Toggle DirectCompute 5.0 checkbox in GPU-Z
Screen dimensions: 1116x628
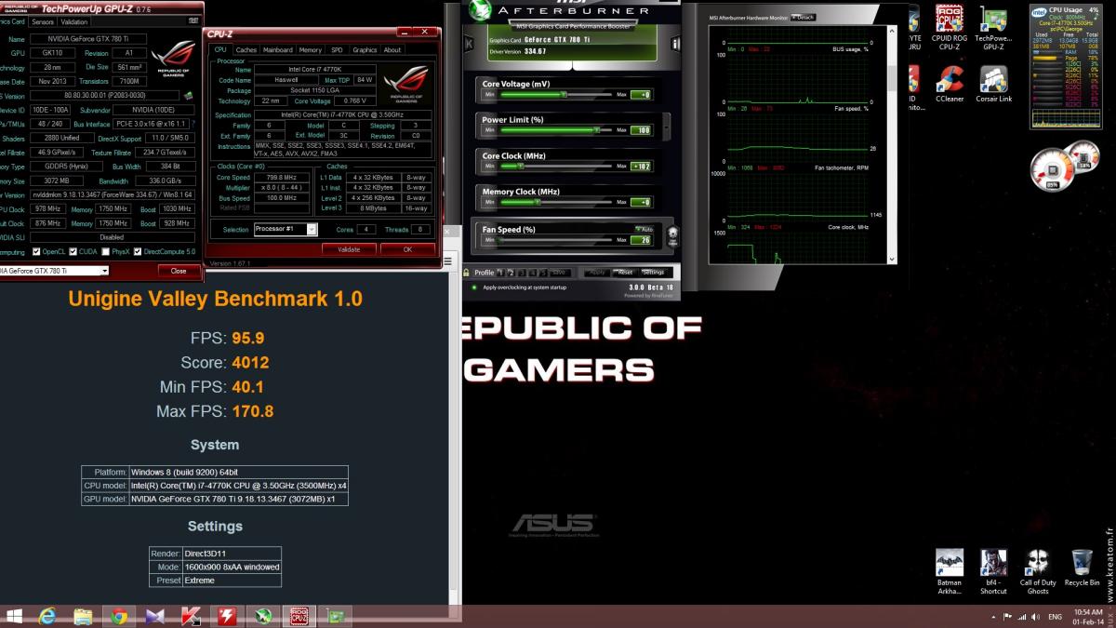pyautogui.click(x=139, y=251)
